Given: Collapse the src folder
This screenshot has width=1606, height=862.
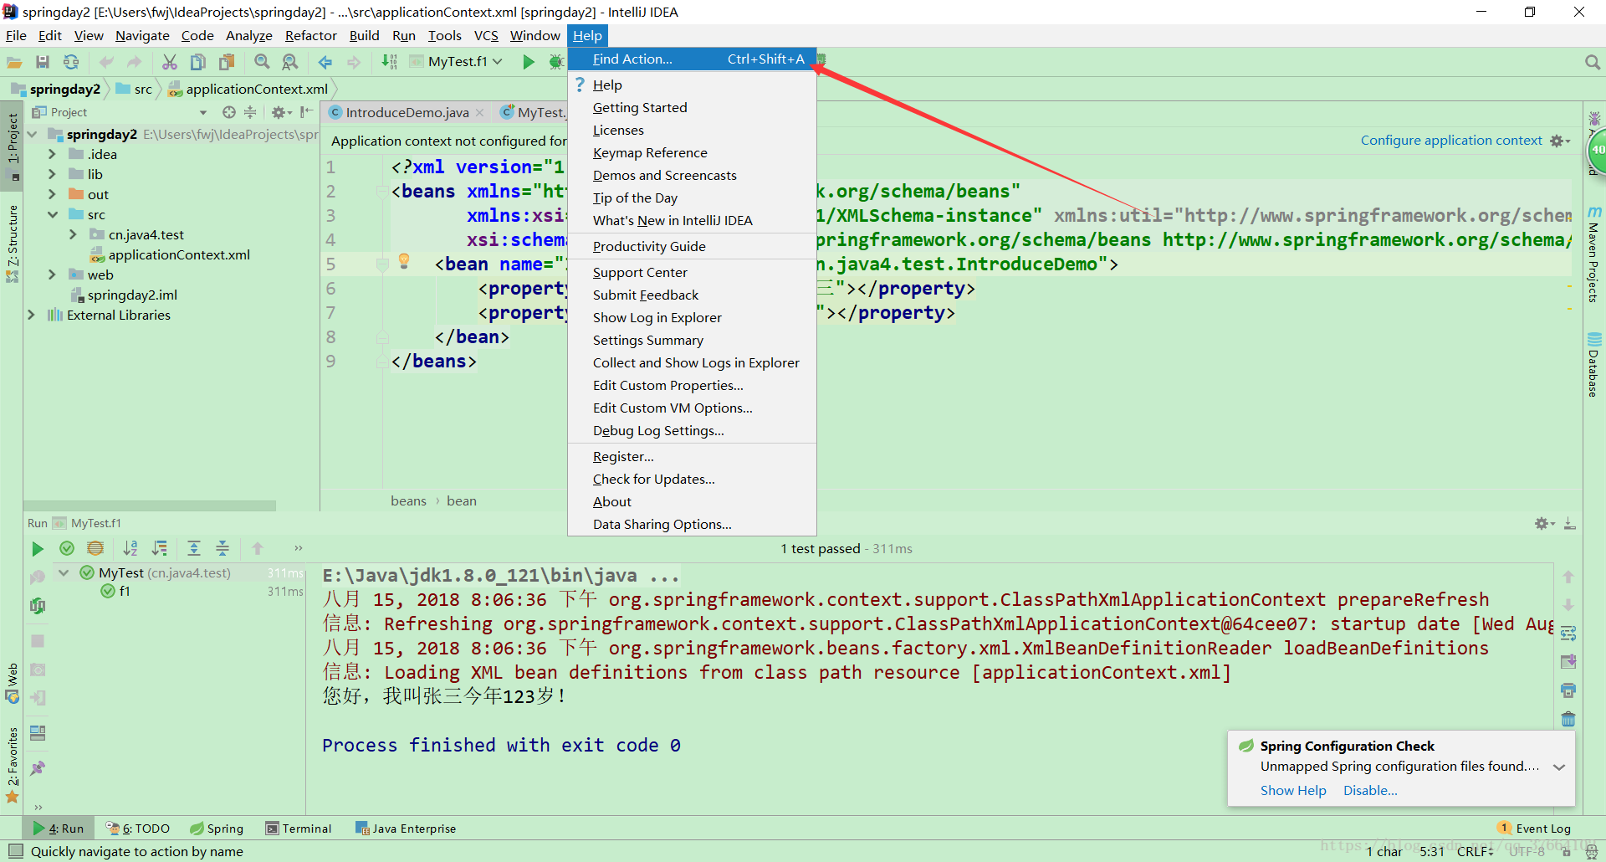Looking at the screenshot, I should coord(52,214).
